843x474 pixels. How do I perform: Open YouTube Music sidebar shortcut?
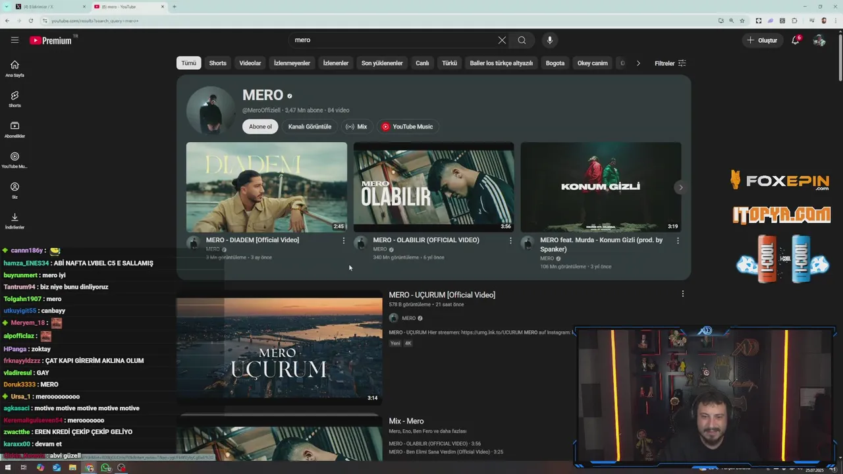[14, 161]
